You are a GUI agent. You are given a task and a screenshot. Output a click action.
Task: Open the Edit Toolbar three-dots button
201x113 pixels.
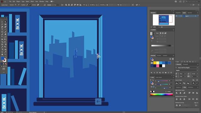[x=4, y=72]
